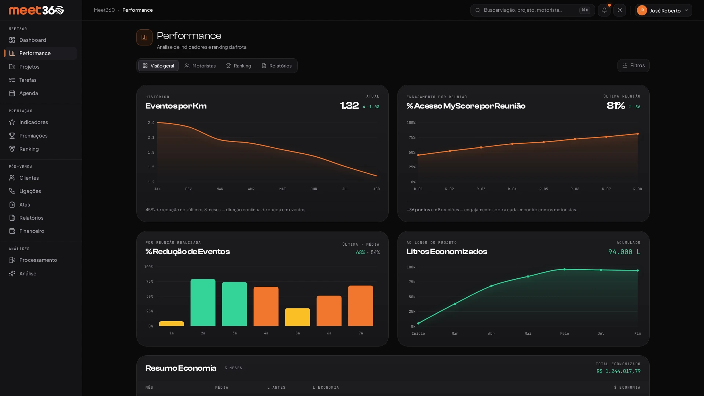Switch to the Motoristas tab
704x396 pixels.
[200, 66]
